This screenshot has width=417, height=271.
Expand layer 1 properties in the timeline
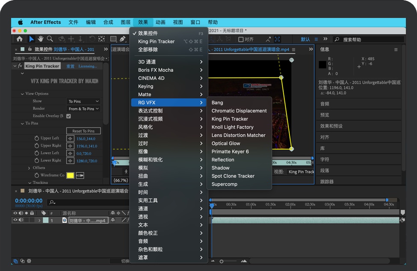pos(39,220)
